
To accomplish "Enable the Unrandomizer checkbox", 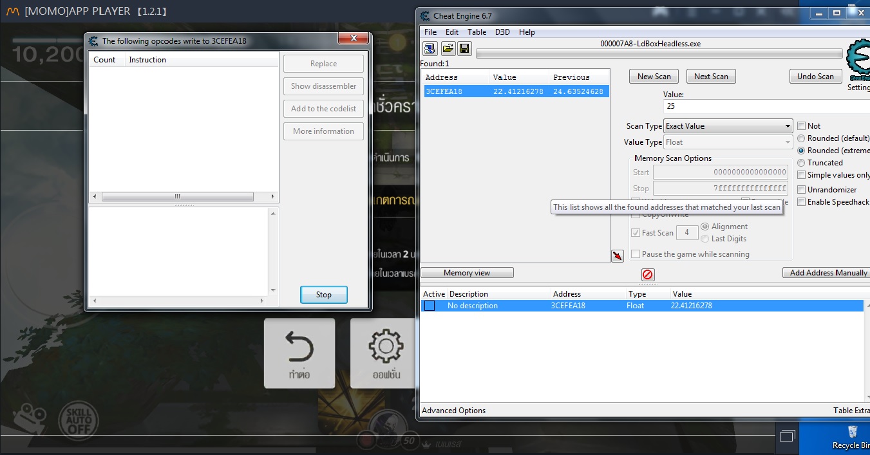I will (802, 190).
